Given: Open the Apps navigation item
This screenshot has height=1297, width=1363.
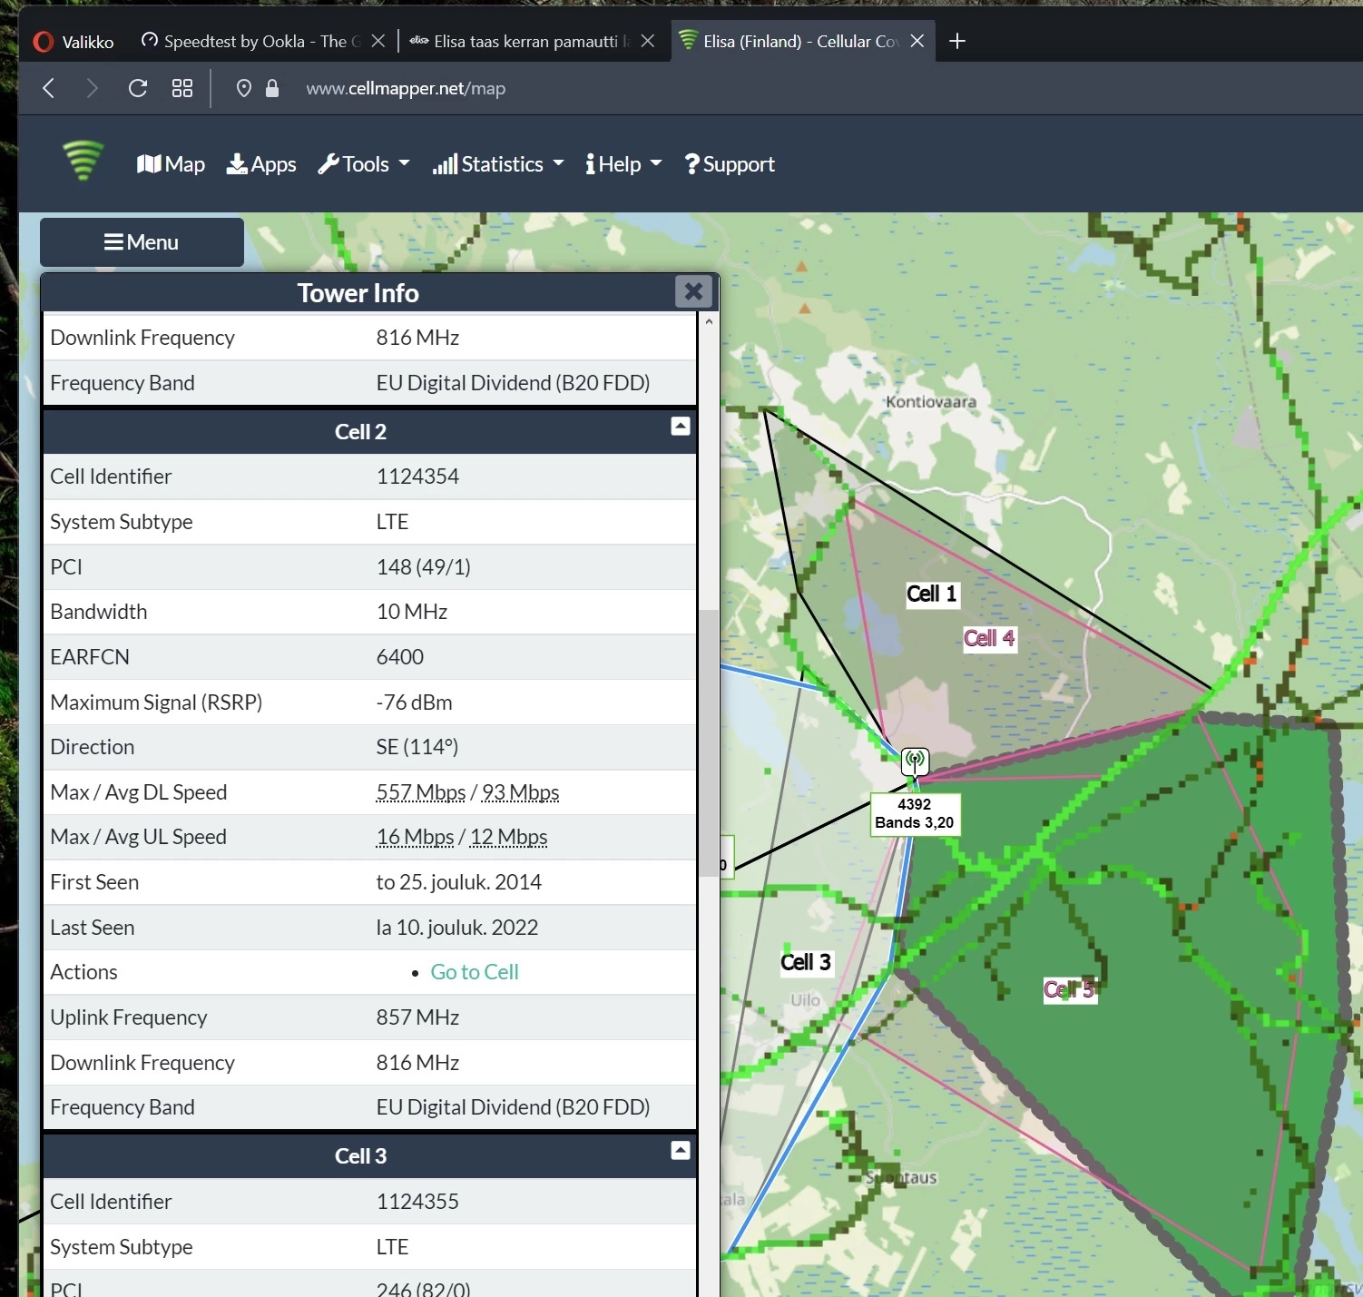Looking at the screenshot, I should pyautogui.click(x=261, y=164).
